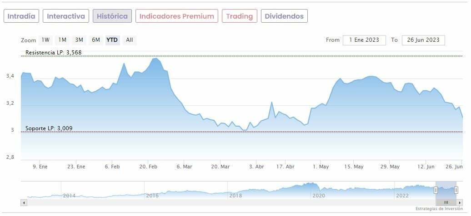
Task: Select the Histórica tab
Action: (112, 16)
